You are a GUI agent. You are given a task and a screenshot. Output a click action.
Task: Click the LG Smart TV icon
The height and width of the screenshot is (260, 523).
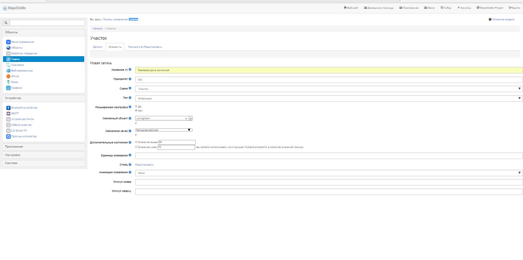point(8,131)
